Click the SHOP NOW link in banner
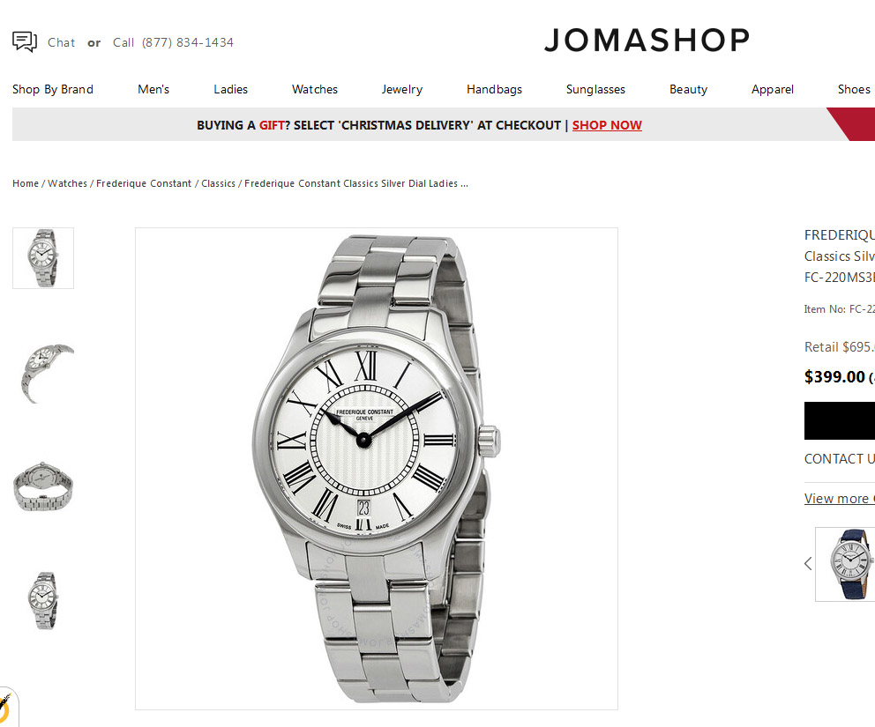The width and height of the screenshot is (875, 727). click(607, 125)
